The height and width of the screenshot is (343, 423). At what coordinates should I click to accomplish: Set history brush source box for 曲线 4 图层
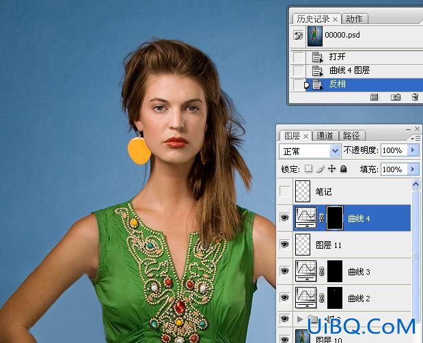299,70
